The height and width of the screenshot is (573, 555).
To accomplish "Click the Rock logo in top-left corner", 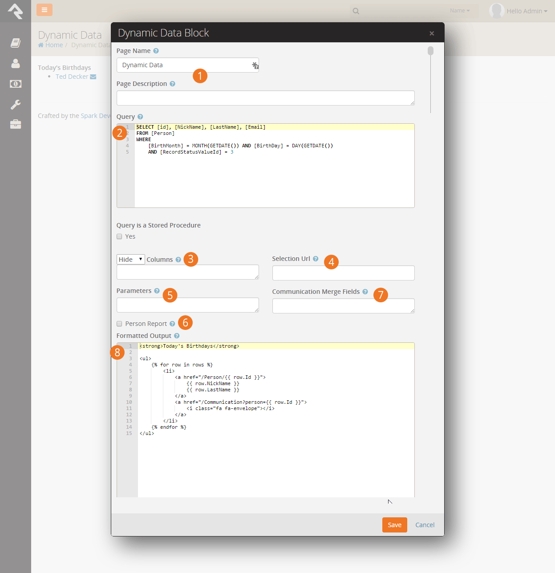I will 16,11.
